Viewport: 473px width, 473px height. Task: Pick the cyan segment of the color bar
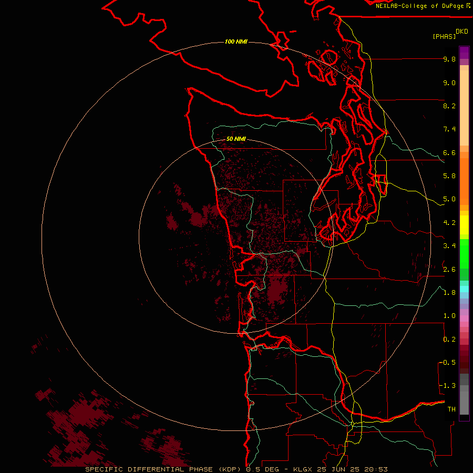464,289
